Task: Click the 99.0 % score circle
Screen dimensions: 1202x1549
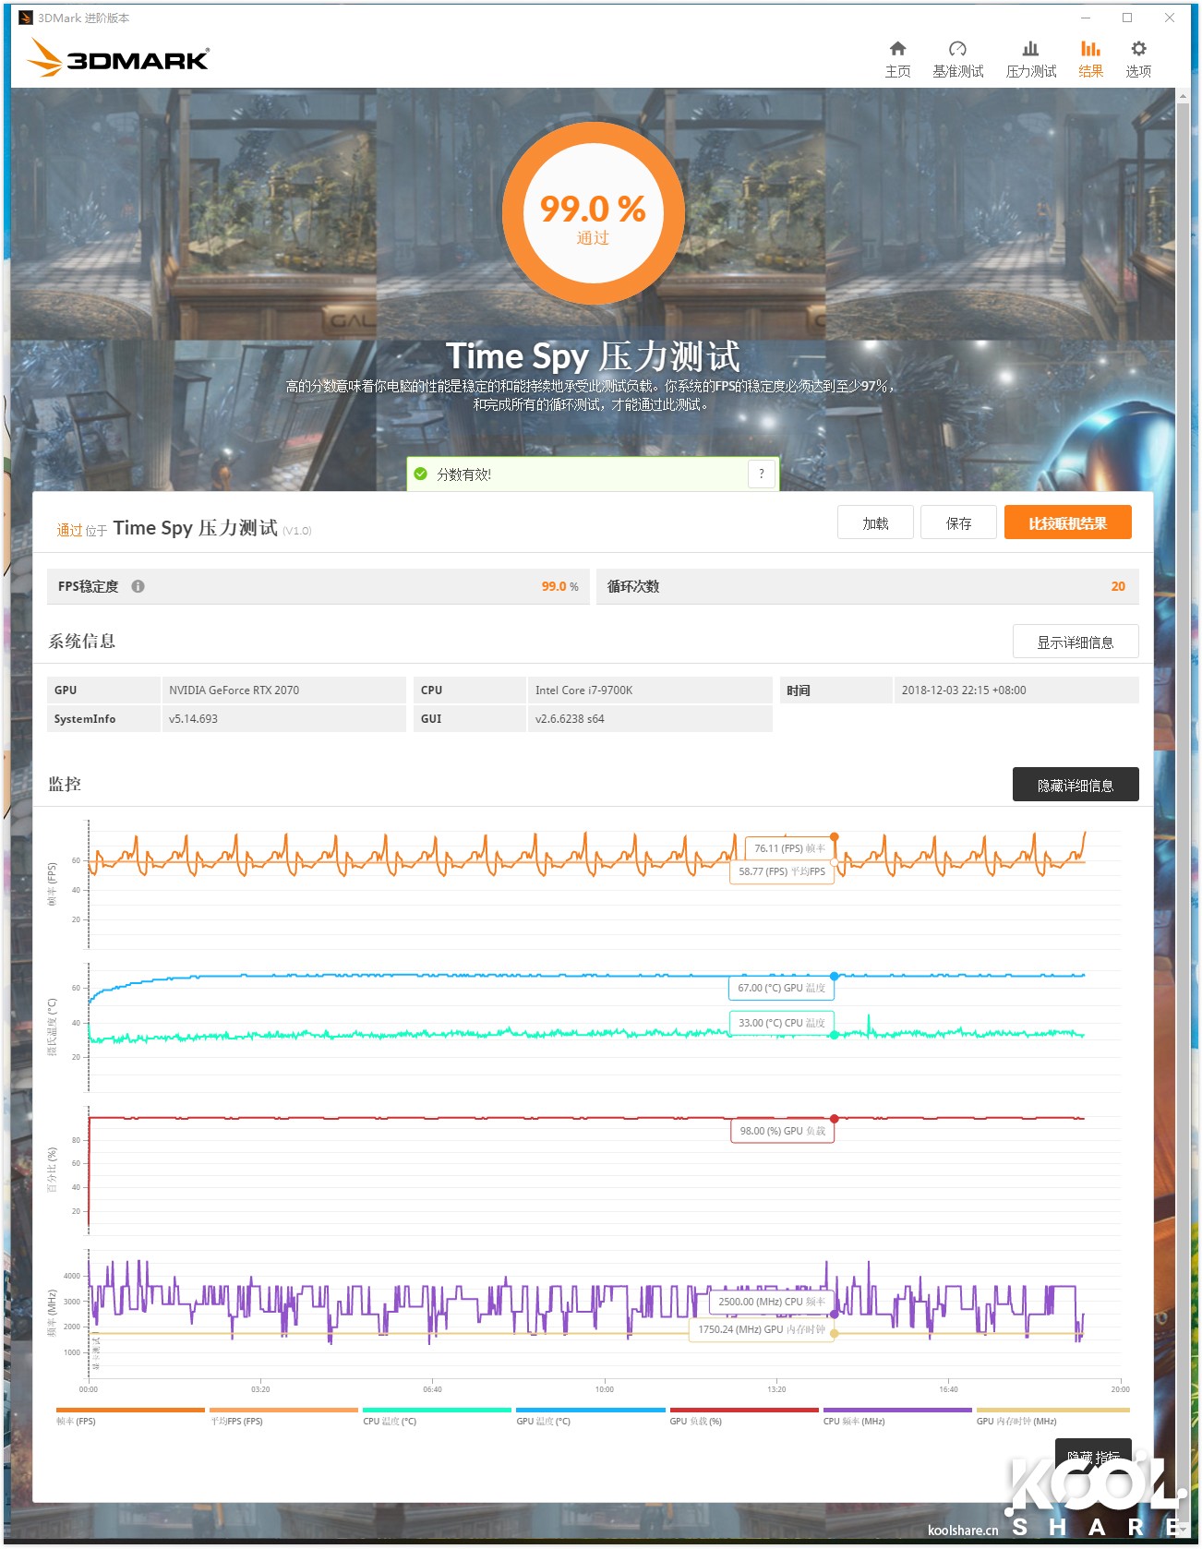Action: point(593,213)
